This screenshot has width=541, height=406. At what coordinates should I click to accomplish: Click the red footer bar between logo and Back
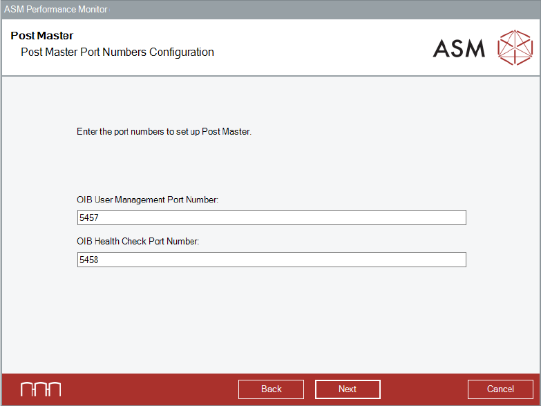click(x=149, y=389)
